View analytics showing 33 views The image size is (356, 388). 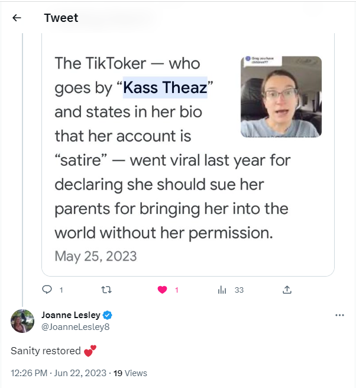[x=223, y=290]
